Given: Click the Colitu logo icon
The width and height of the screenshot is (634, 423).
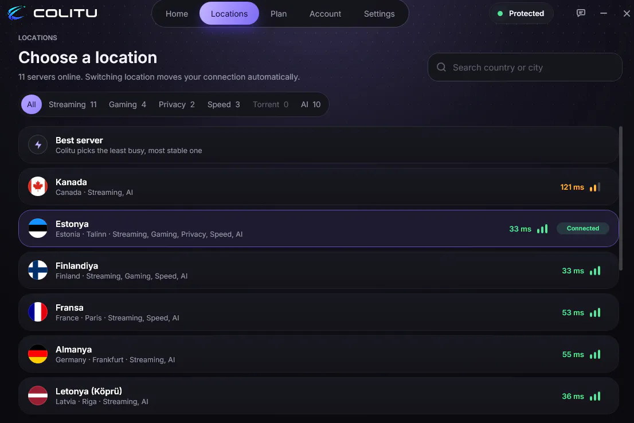Looking at the screenshot, I should pyautogui.click(x=16, y=13).
